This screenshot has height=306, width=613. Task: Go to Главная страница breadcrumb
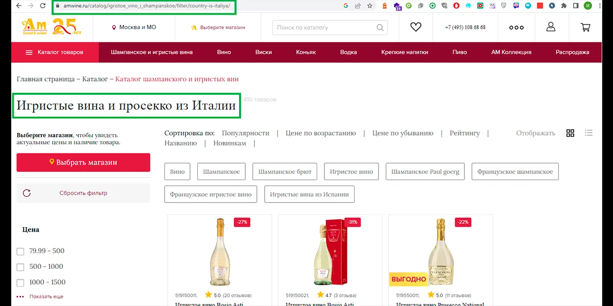point(45,79)
